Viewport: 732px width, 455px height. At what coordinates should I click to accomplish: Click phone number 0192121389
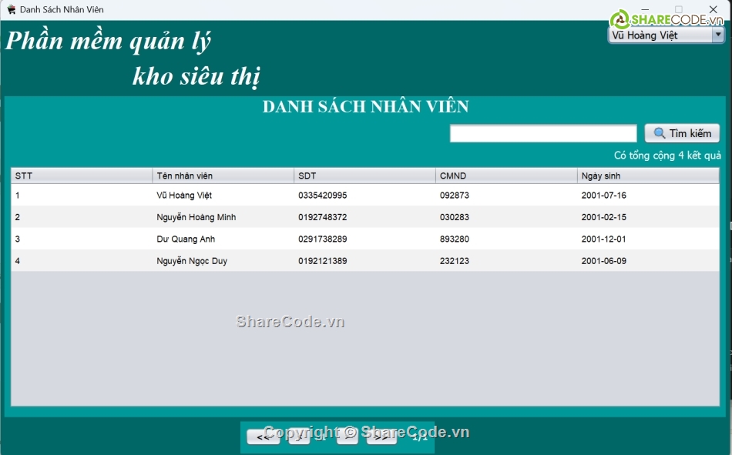[x=323, y=261]
